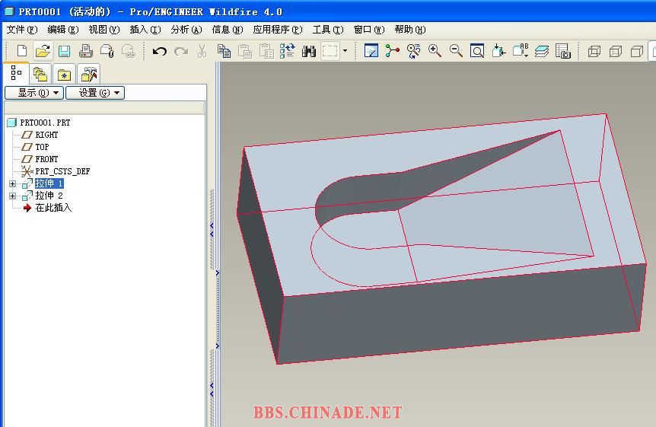
Task: Switch to the Folder Browser tab
Action: (40, 74)
